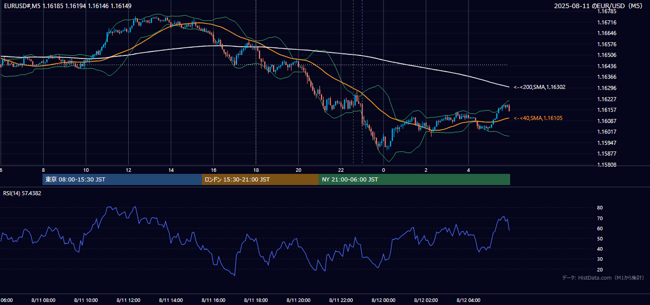
Task: Click the 8/12 02:00 bottom time label
Action: (426, 300)
